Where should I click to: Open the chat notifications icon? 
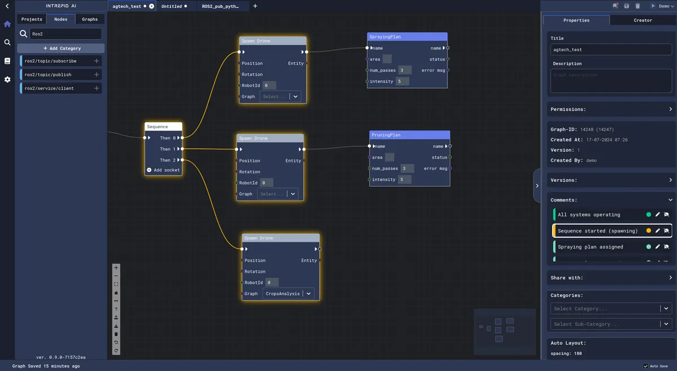coord(616,6)
